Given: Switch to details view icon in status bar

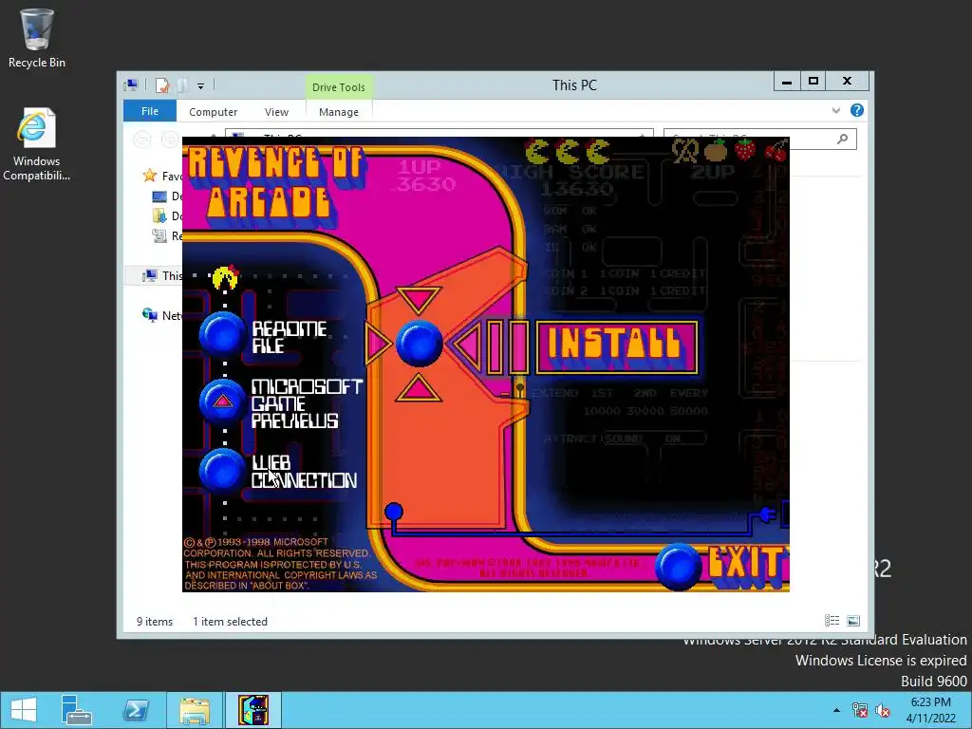Looking at the screenshot, I should [832, 621].
